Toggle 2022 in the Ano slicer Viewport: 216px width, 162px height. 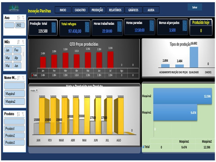coord(20,25)
